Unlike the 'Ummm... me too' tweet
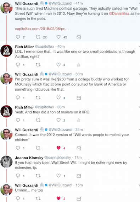Viewport: 140px width, 202px height. [x=58, y=198]
